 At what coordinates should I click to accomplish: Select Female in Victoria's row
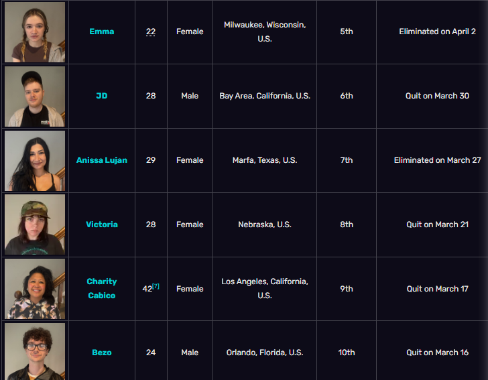(190, 225)
